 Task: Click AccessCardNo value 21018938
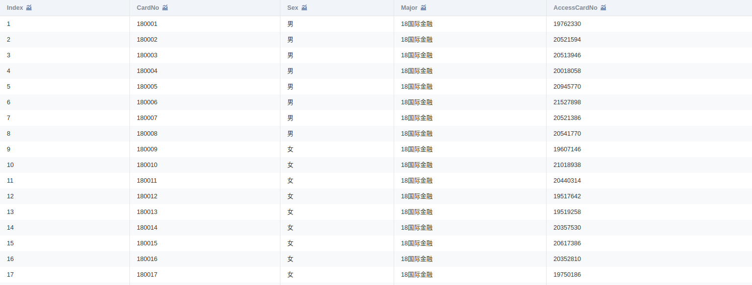pyautogui.click(x=567, y=165)
